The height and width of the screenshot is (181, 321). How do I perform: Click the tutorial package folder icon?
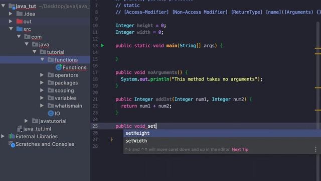coord(43,52)
